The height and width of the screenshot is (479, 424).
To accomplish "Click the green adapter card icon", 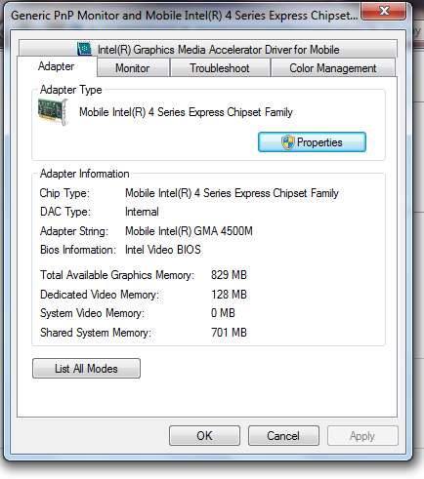I will pyautogui.click(x=54, y=112).
